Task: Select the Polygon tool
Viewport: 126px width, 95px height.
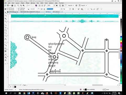Action: click(6, 36)
